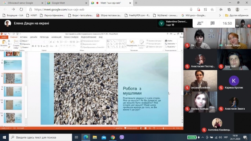The width and height of the screenshot is (251, 141).
Task: Expand bookmarks overflow chevron
Action: (220, 16)
